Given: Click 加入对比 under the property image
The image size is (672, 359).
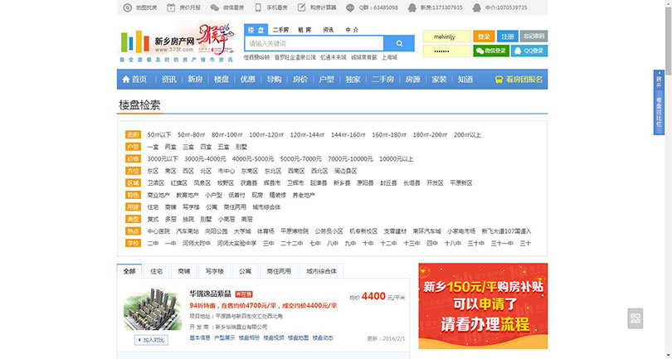Looking at the screenshot, I should [153, 339].
